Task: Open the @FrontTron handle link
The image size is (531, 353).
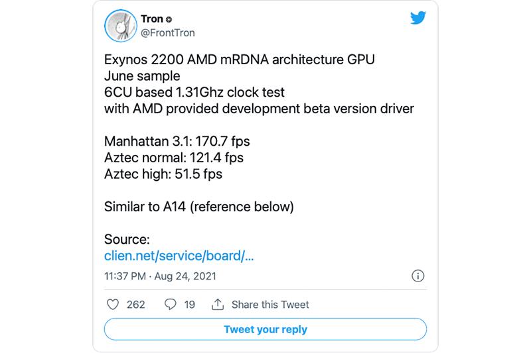Action: [x=168, y=32]
